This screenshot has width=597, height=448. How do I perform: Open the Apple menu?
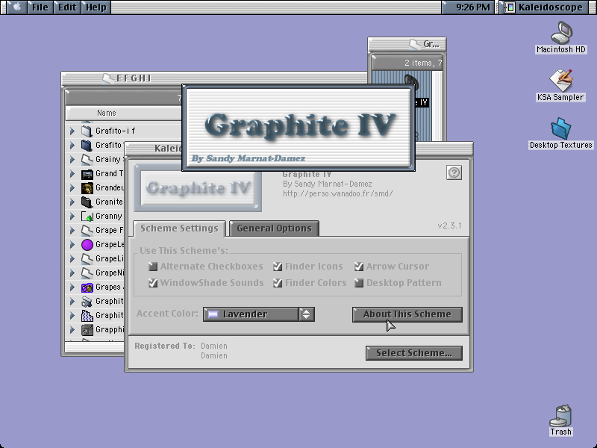[x=16, y=7]
